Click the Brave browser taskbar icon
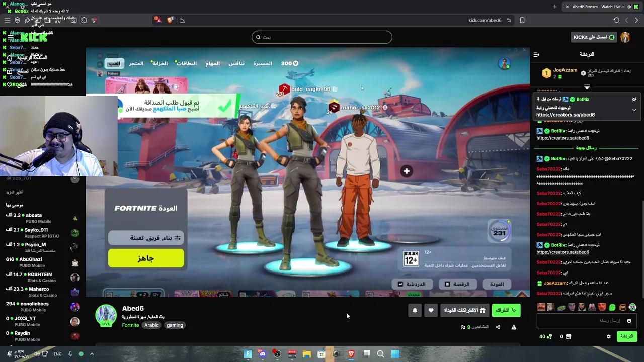The width and height of the screenshot is (644, 362). [351, 354]
